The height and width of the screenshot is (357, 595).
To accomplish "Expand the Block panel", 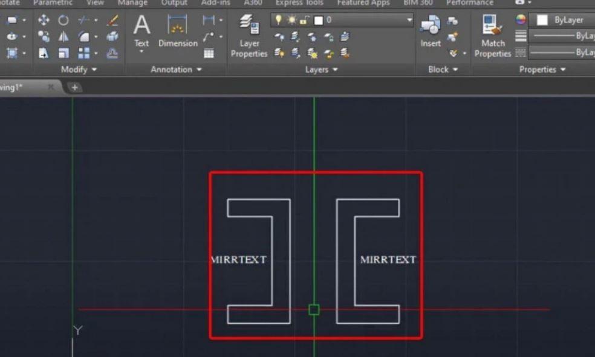I will coord(443,69).
